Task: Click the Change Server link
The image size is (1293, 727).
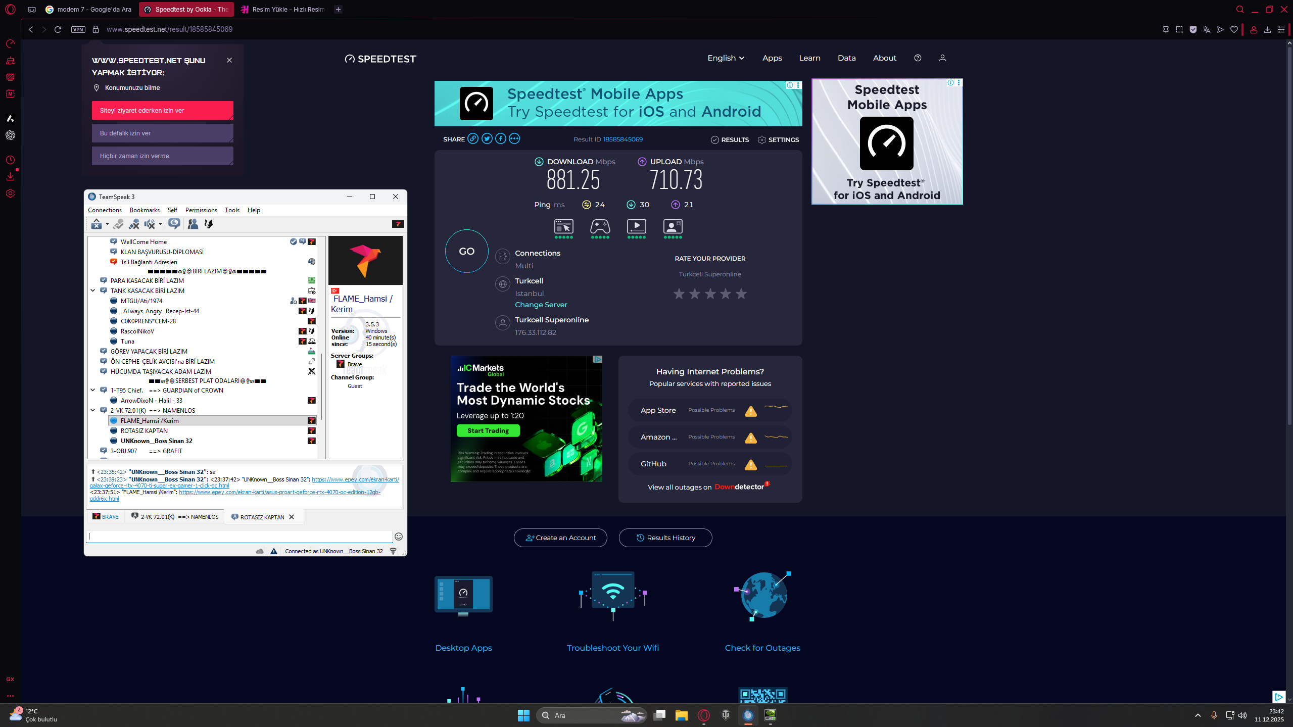Action: point(541,305)
